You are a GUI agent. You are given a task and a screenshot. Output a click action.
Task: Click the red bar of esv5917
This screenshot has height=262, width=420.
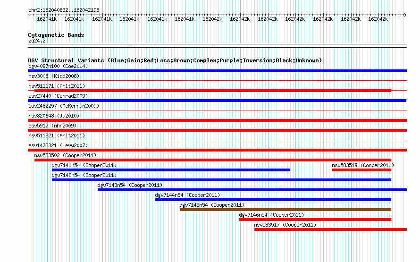pos(217,130)
